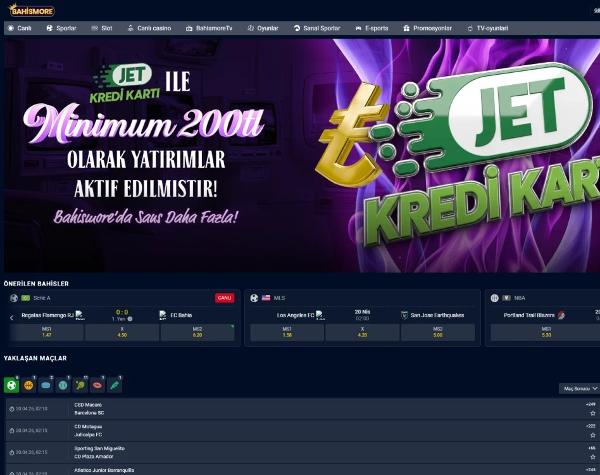Select the red rugby ball filter icon
This screenshot has width=600, height=475.
[97, 385]
